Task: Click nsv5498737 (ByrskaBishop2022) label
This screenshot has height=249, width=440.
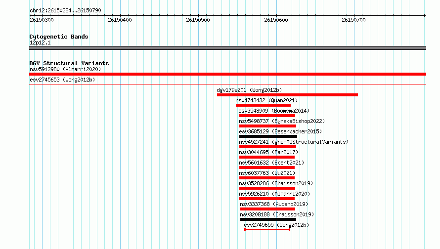Action: coord(282,121)
